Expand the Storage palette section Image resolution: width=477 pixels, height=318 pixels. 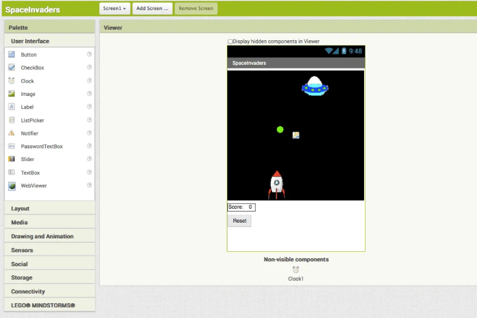(x=50, y=278)
